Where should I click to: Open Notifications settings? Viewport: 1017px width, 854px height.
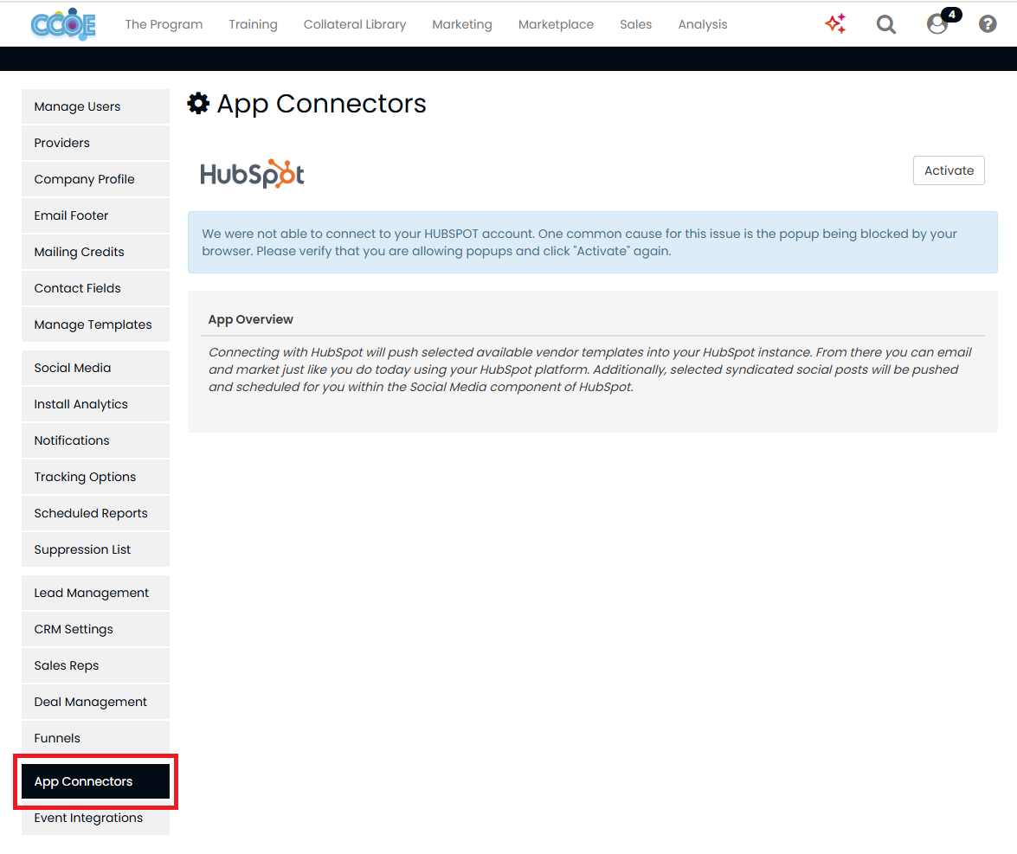tap(95, 440)
